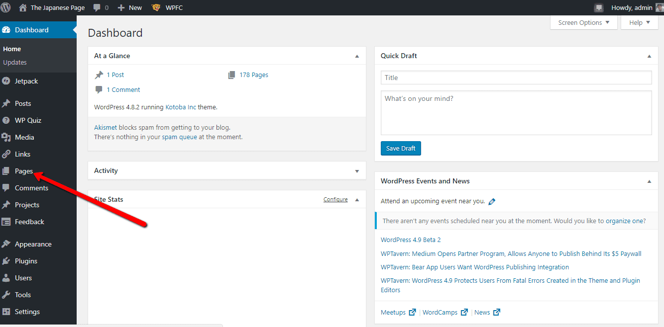
Task: Open The Japanese Page home icon
Action: click(x=23, y=7)
